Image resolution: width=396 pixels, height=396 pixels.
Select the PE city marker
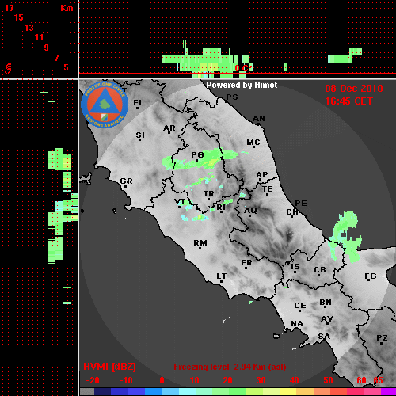click(301, 204)
